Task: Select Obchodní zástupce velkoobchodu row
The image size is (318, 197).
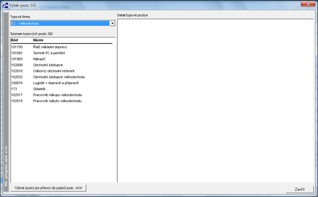Action: (x=62, y=77)
